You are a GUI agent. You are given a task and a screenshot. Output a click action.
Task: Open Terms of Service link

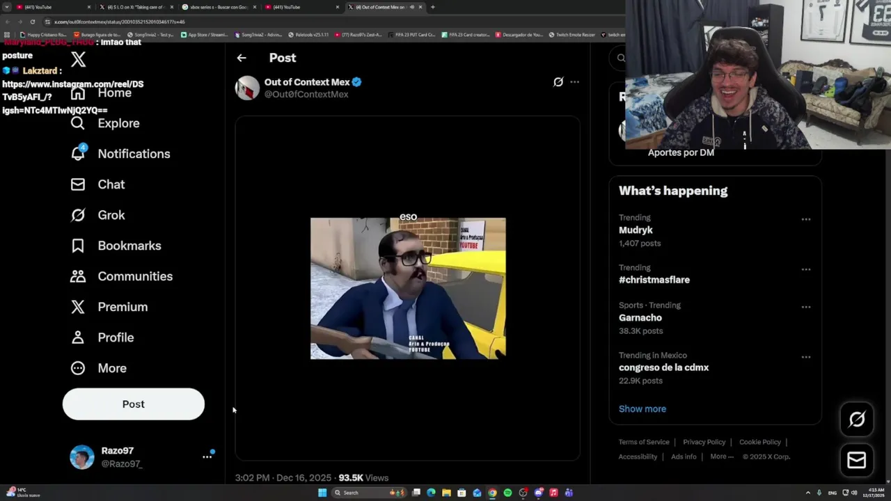click(644, 443)
